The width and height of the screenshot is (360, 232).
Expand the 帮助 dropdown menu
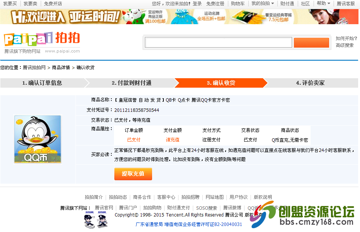pyautogui.click(x=323, y=3)
